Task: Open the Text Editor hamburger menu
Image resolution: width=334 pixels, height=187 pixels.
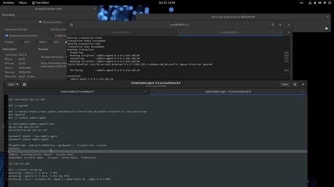Action: click(295, 84)
